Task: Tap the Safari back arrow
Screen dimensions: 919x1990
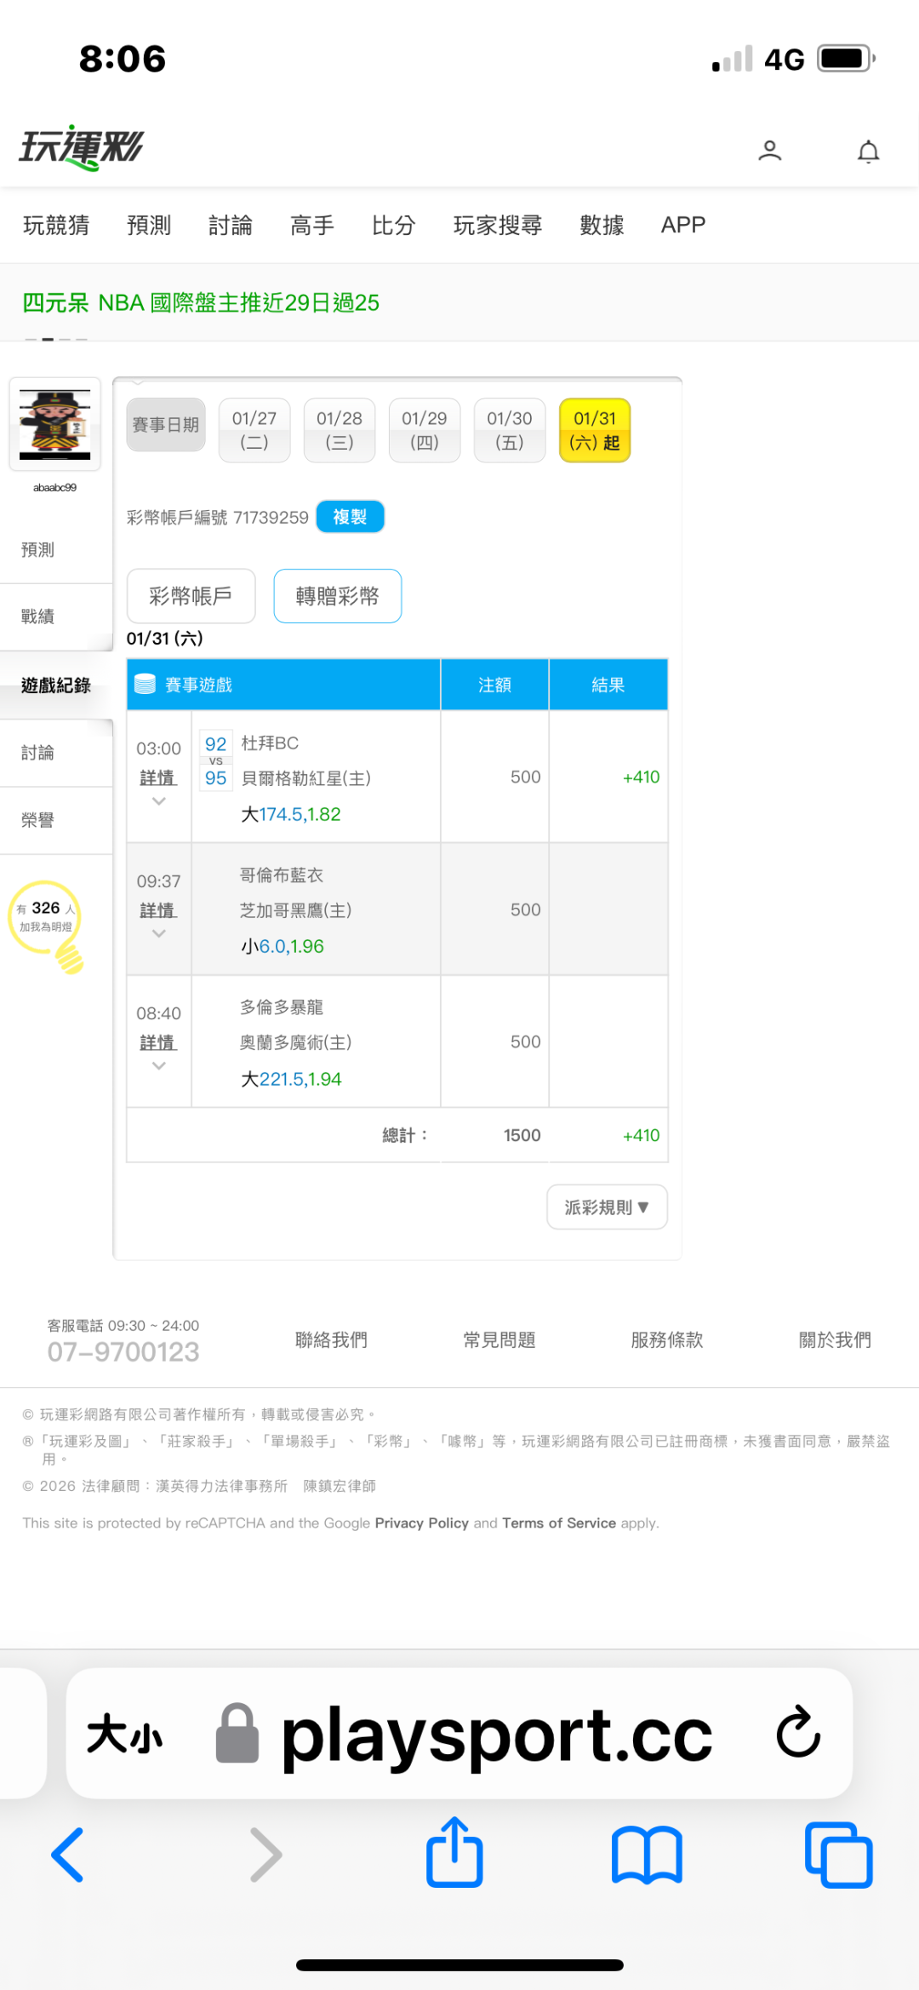Action: click(68, 1855)
